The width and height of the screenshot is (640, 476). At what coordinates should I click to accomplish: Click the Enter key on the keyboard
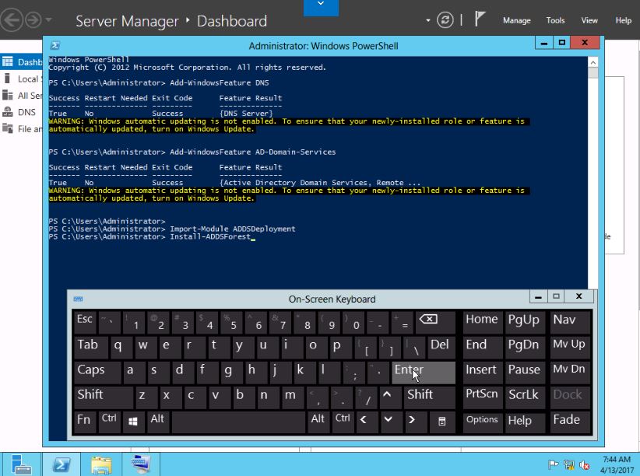point(424,372)
